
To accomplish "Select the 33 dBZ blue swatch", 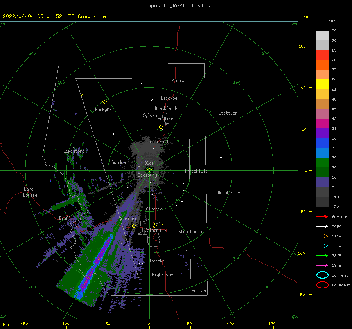I will click(x=322, y=143).
